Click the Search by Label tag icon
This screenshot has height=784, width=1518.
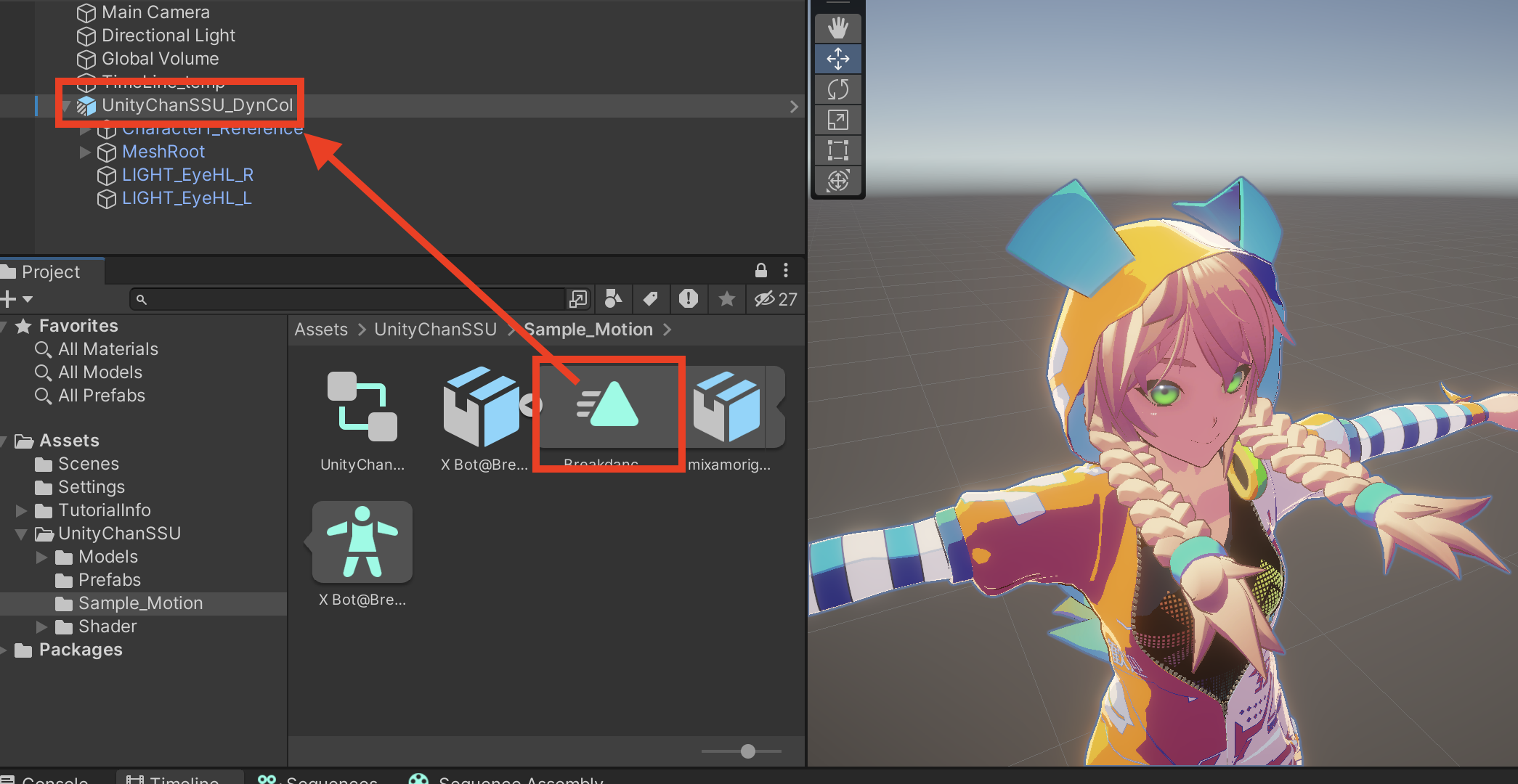coord(651,298)
